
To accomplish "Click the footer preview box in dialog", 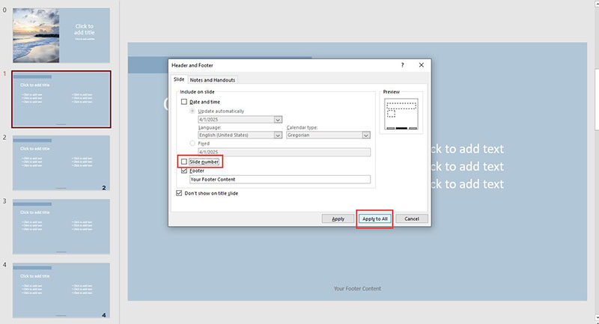I will tap(401, 128).
